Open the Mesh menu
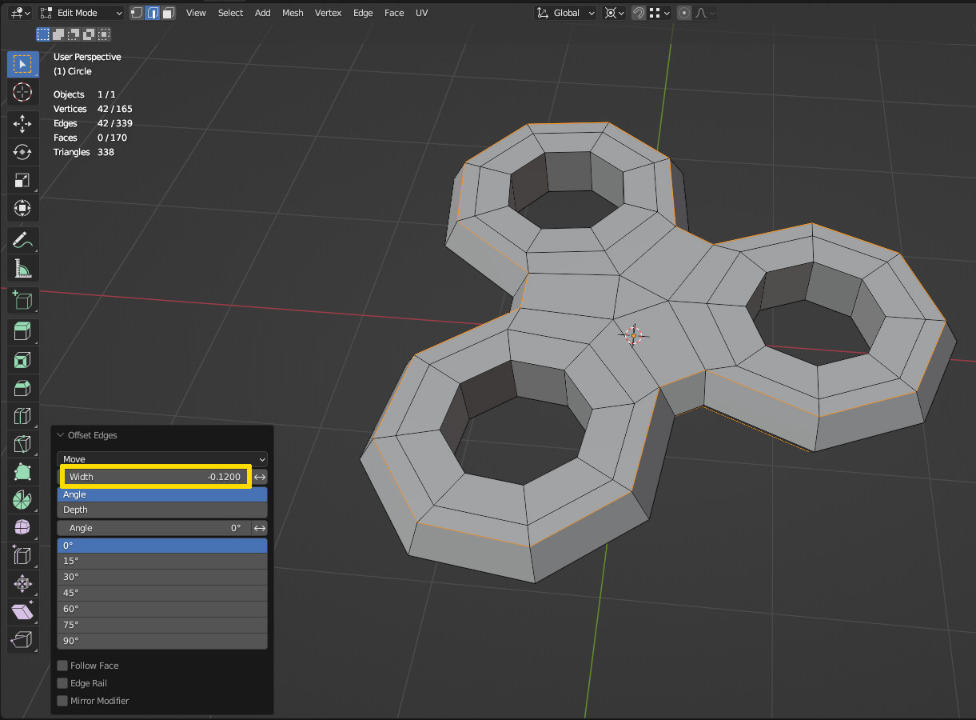 tap(293, 13)
